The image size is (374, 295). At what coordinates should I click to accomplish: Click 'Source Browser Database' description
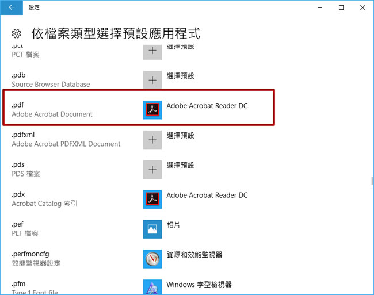(x=51, y=85)
